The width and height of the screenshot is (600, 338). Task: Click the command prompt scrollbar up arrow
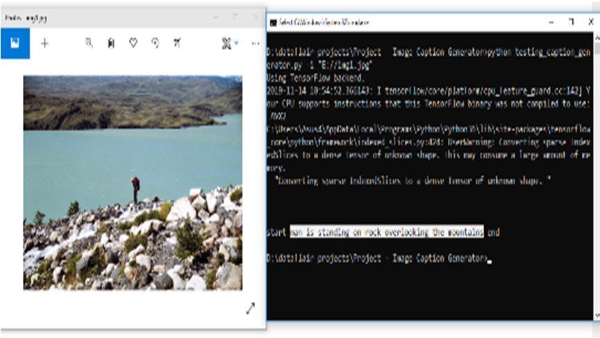(597, 37)
